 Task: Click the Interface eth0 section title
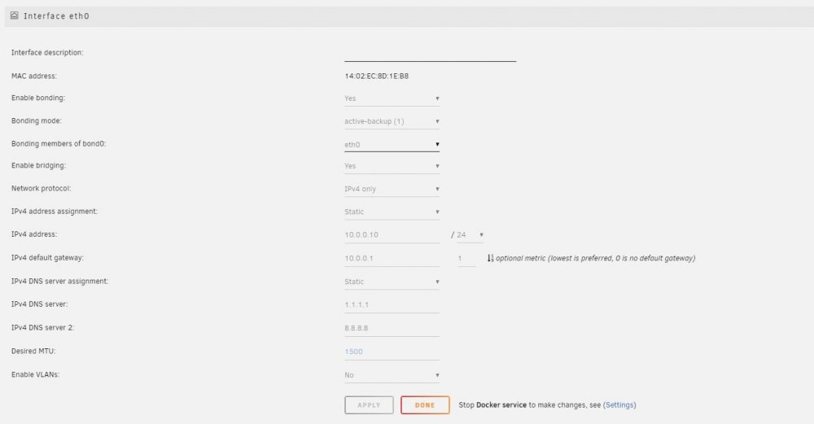click(57, 16)
